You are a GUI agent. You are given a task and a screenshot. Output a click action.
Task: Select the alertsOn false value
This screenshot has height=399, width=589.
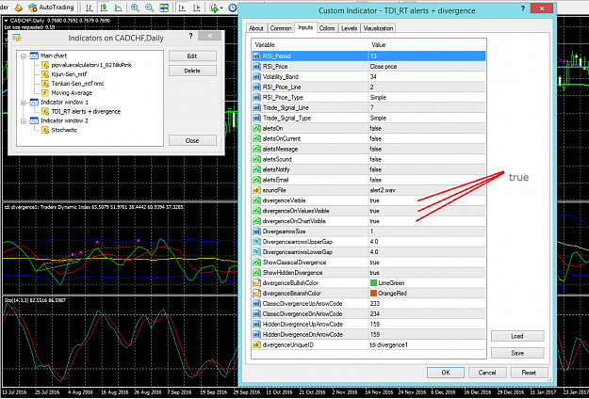427,128
